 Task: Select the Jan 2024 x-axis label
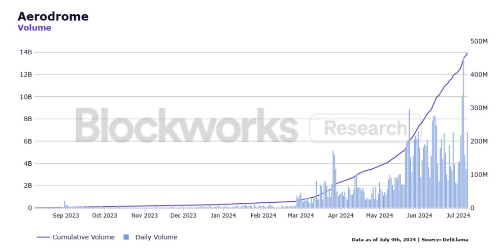[222, 216]
